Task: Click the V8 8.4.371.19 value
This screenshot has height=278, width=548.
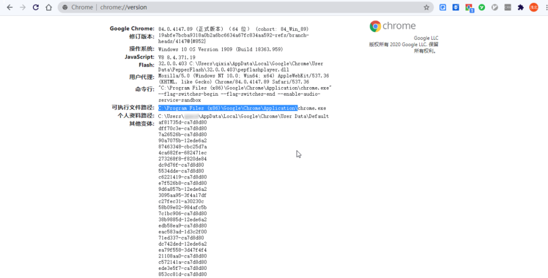Action: [x=177, y=58]
